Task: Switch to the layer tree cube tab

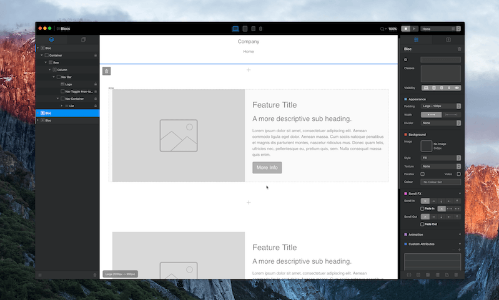Action: pyautogui.click(x=51, y=39)
